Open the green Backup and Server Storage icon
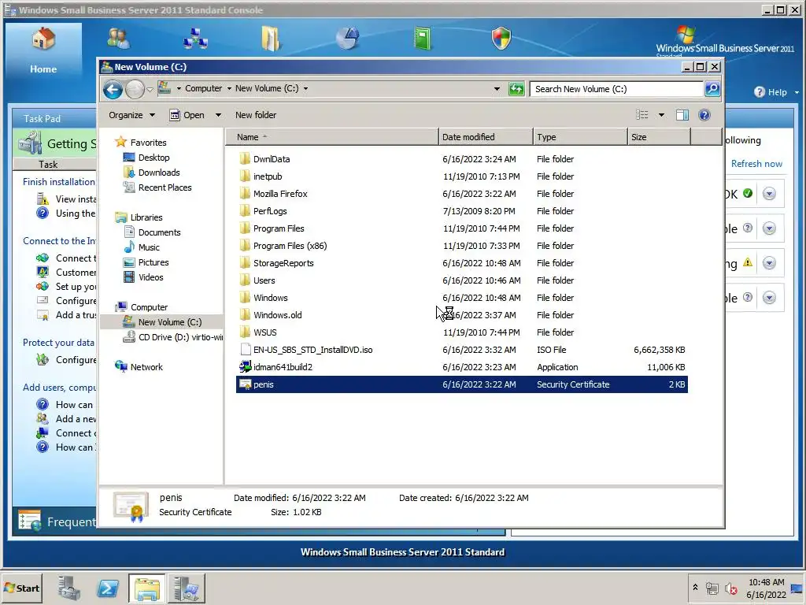 (x=423, y=39)
